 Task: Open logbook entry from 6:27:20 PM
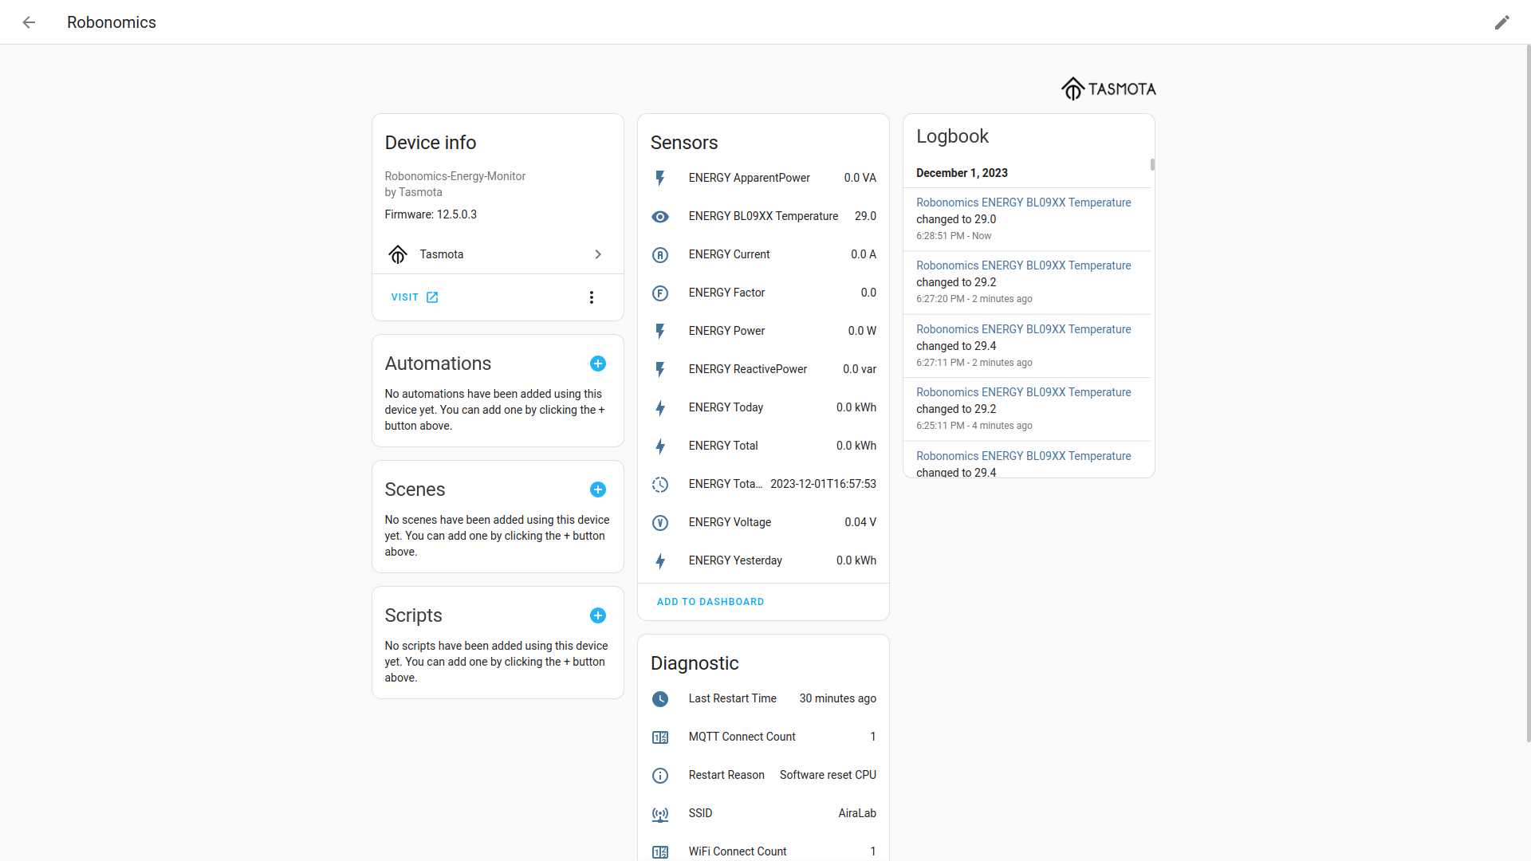(1026, 282)
